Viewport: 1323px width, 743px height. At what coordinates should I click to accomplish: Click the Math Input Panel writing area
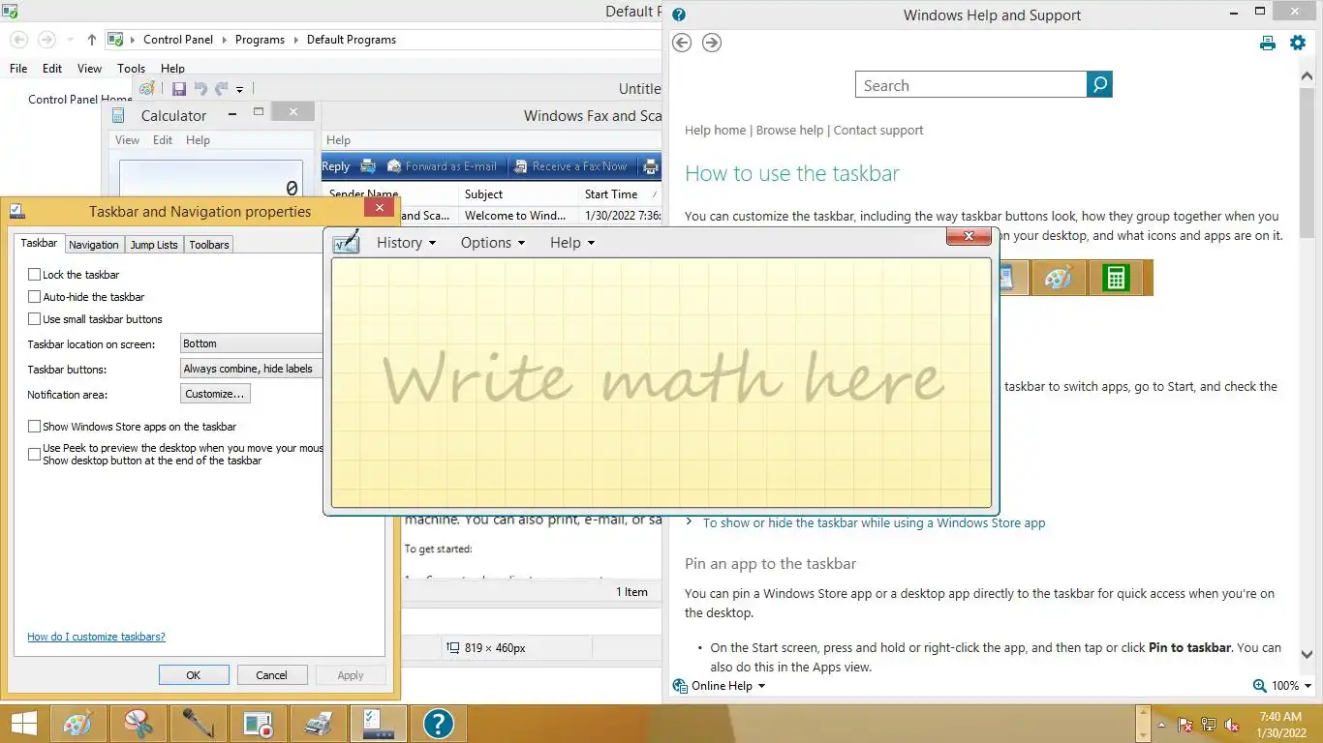pyautogui.click(x=661, y=382)
